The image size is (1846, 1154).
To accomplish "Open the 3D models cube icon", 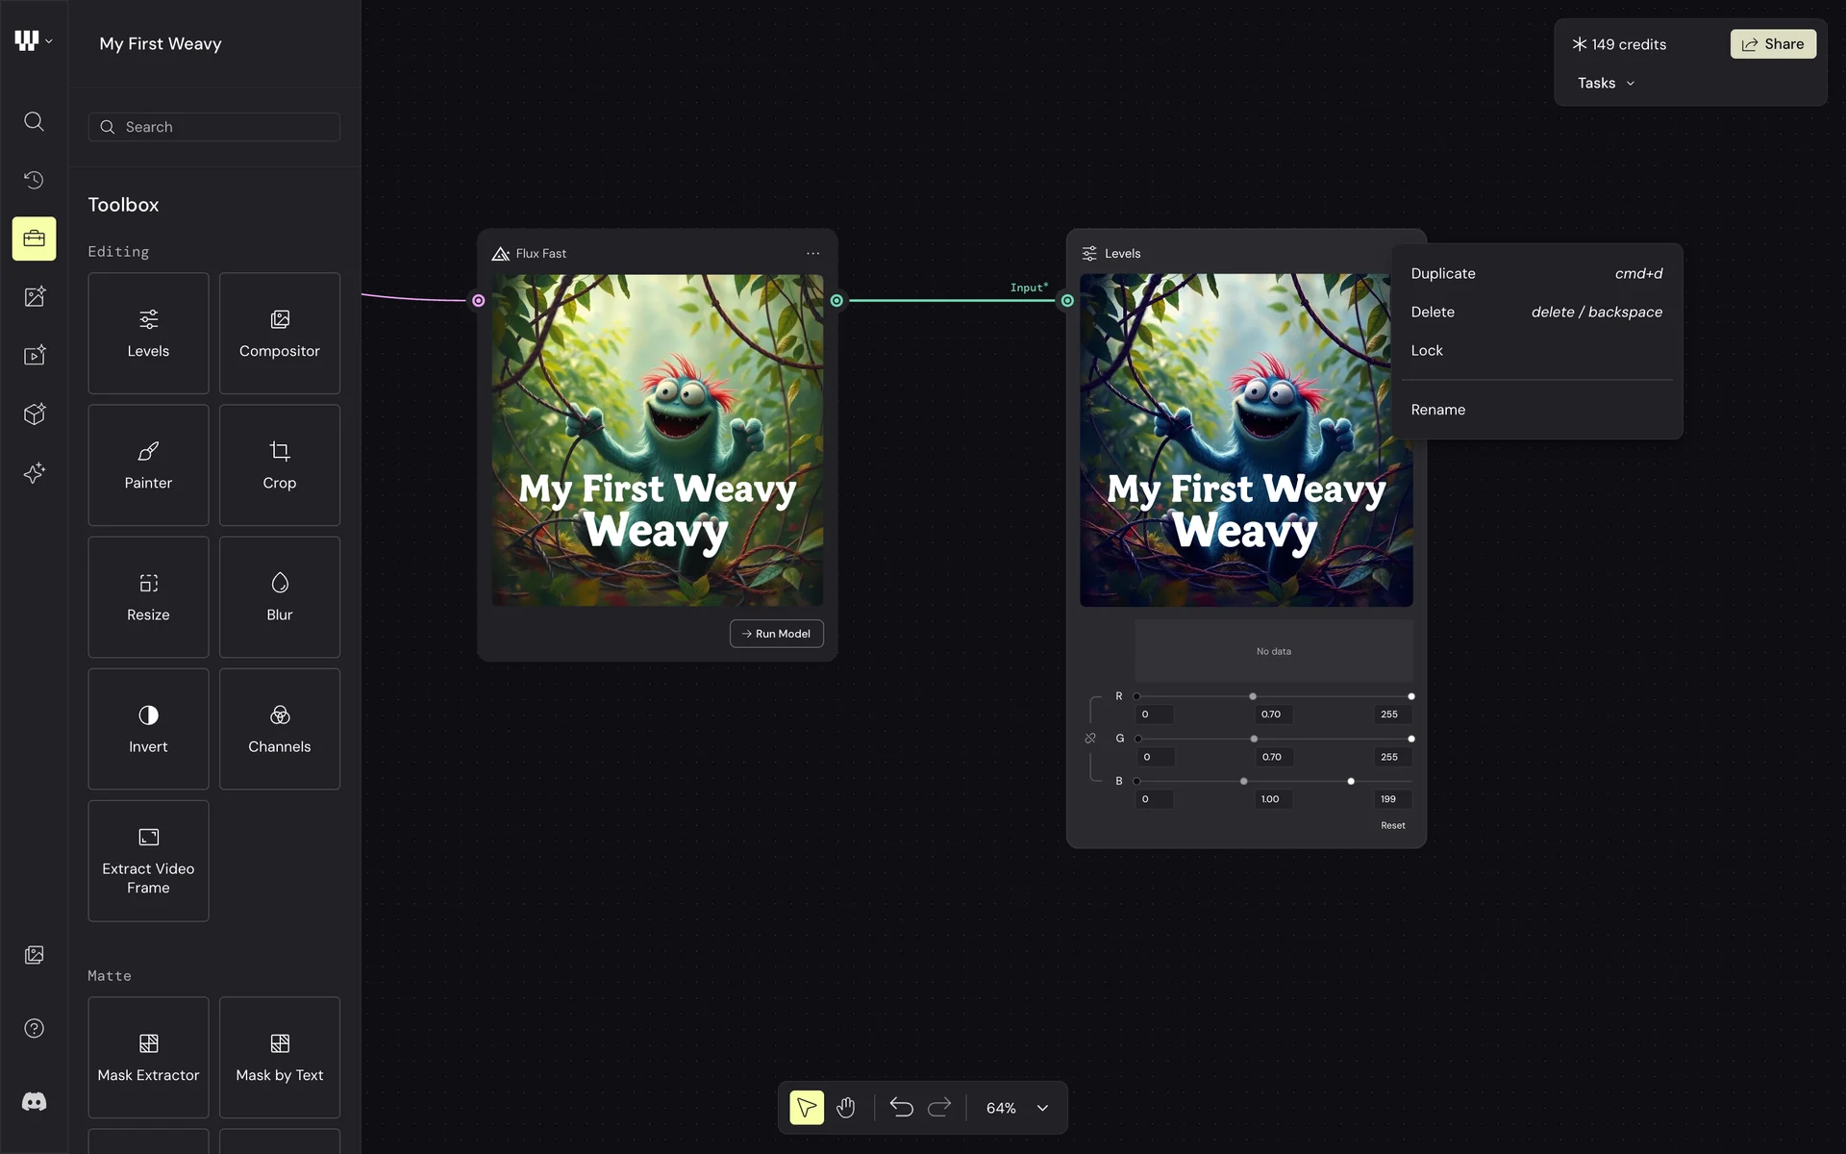I will (x=34, y=414).
